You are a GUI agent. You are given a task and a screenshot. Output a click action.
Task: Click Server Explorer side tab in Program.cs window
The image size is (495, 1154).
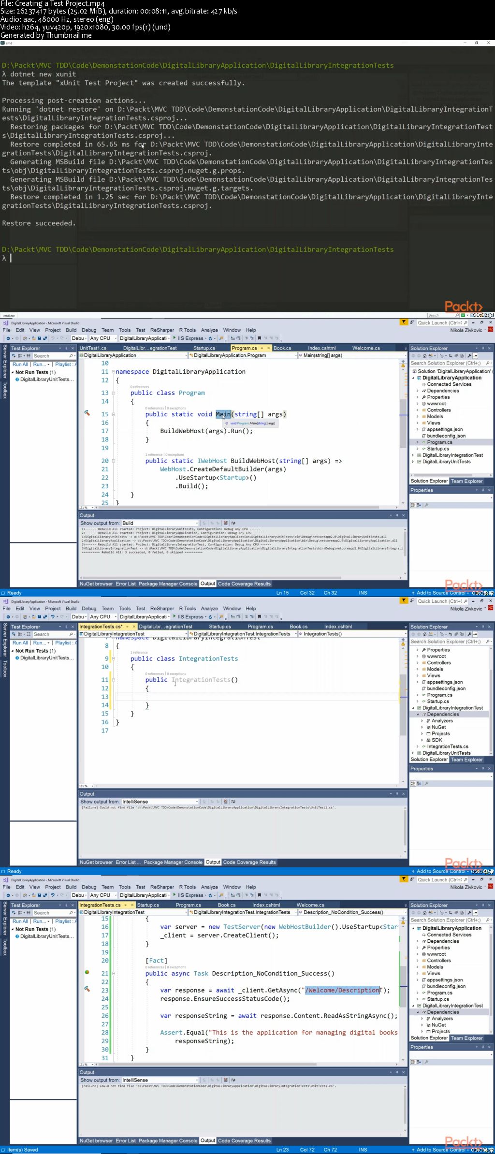coord(5,362)
